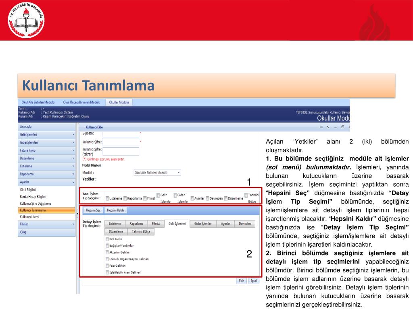The height and width of the screenshot is (309, 413).
Task: Expand the Fatura Takip menu arrow
Action: pos(73,150)
